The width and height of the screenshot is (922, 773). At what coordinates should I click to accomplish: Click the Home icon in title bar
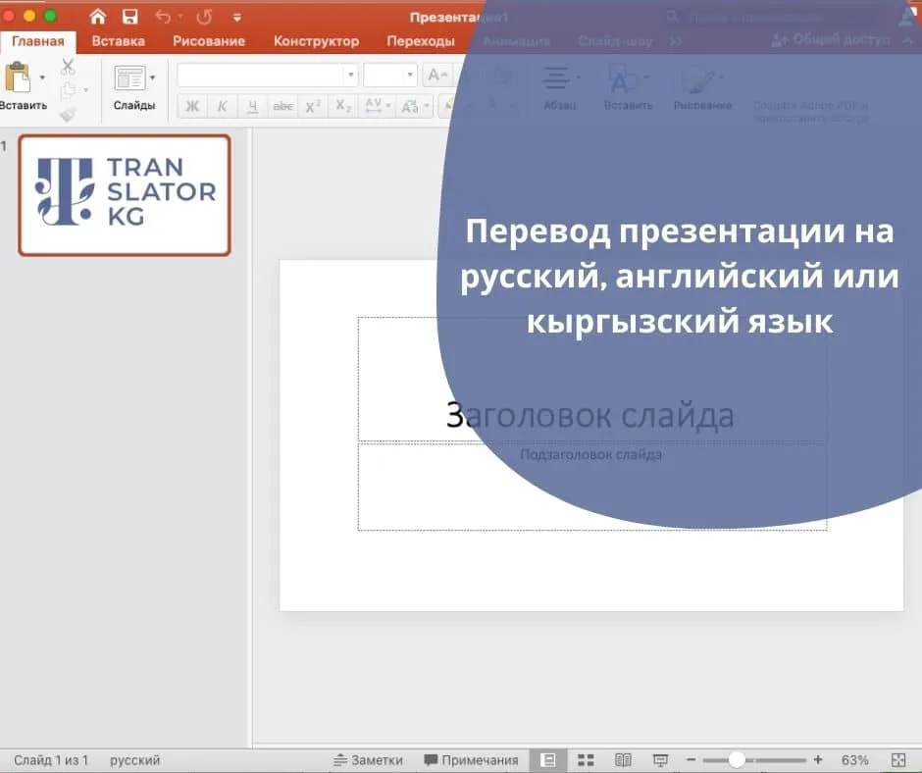pos(98,17)
